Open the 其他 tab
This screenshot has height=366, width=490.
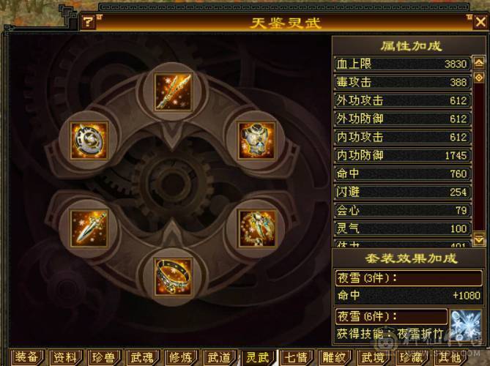pyautogui.click(x=450, y=357)
